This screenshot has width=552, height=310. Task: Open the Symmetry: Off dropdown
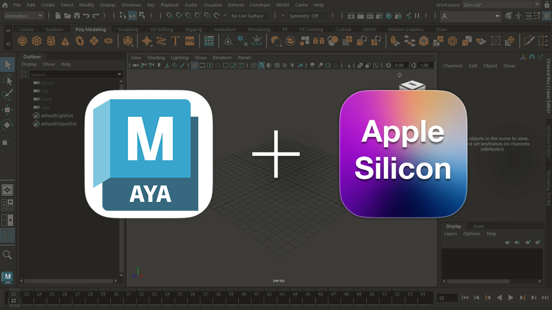tap(308, 16)
